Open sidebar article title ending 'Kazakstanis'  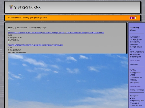pos(137,47)
